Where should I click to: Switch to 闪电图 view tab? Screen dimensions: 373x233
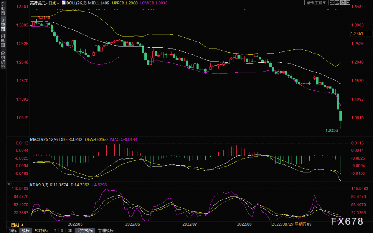click(x=3, y=40)
